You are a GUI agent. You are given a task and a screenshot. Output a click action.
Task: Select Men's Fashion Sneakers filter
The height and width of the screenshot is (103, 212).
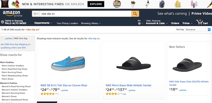pos(13,66)
